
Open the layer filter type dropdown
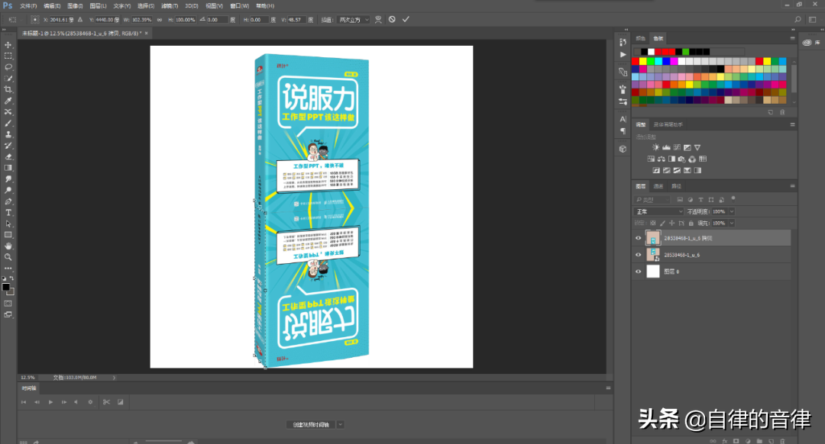[x=653, y=200]
